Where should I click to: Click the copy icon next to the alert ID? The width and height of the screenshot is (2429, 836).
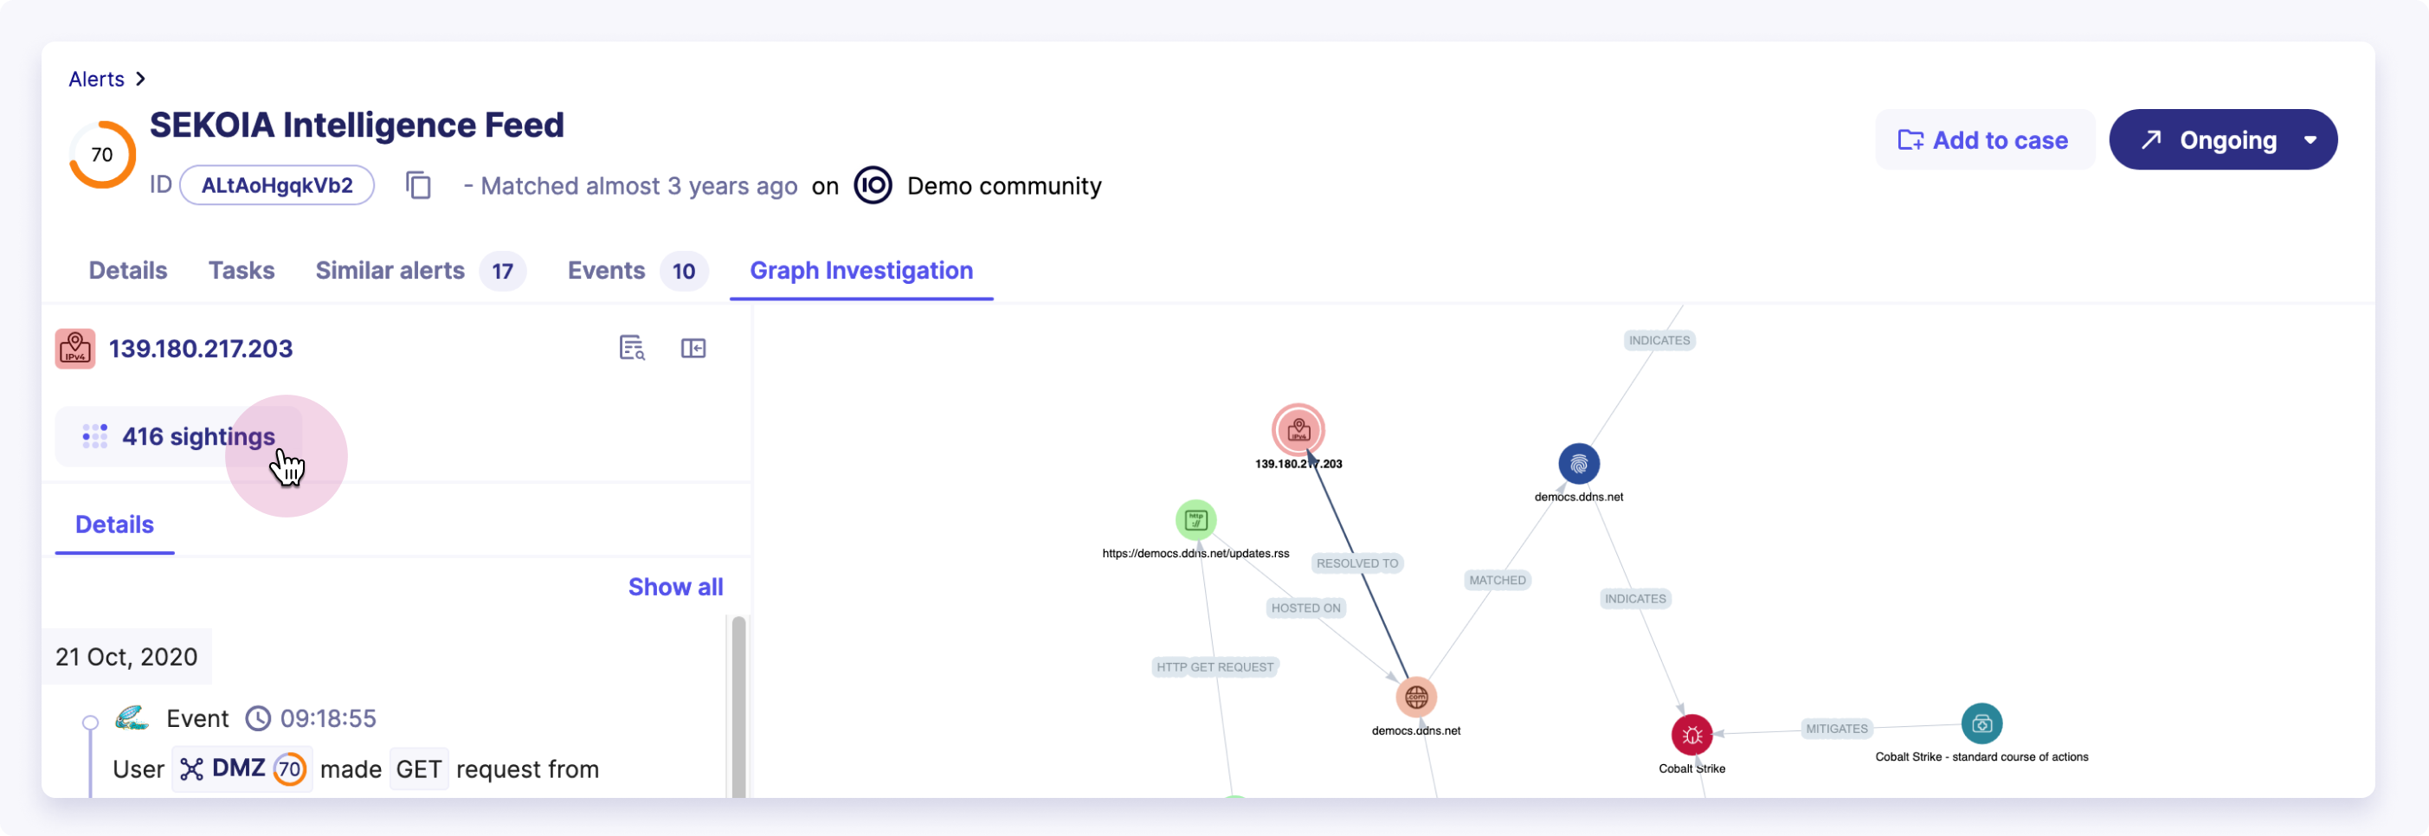coord(418,186)
